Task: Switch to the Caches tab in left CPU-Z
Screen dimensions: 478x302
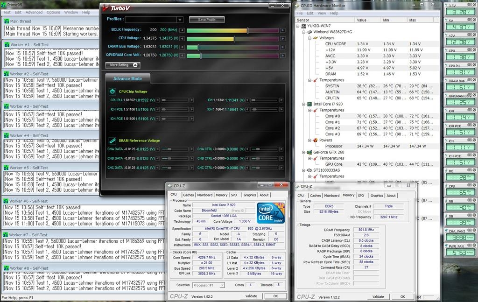Action: click(188, 195)
